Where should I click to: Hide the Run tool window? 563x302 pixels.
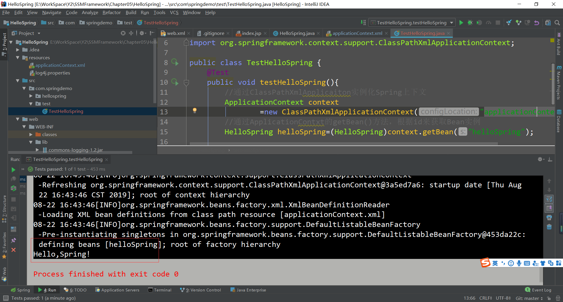pos(550,159)
